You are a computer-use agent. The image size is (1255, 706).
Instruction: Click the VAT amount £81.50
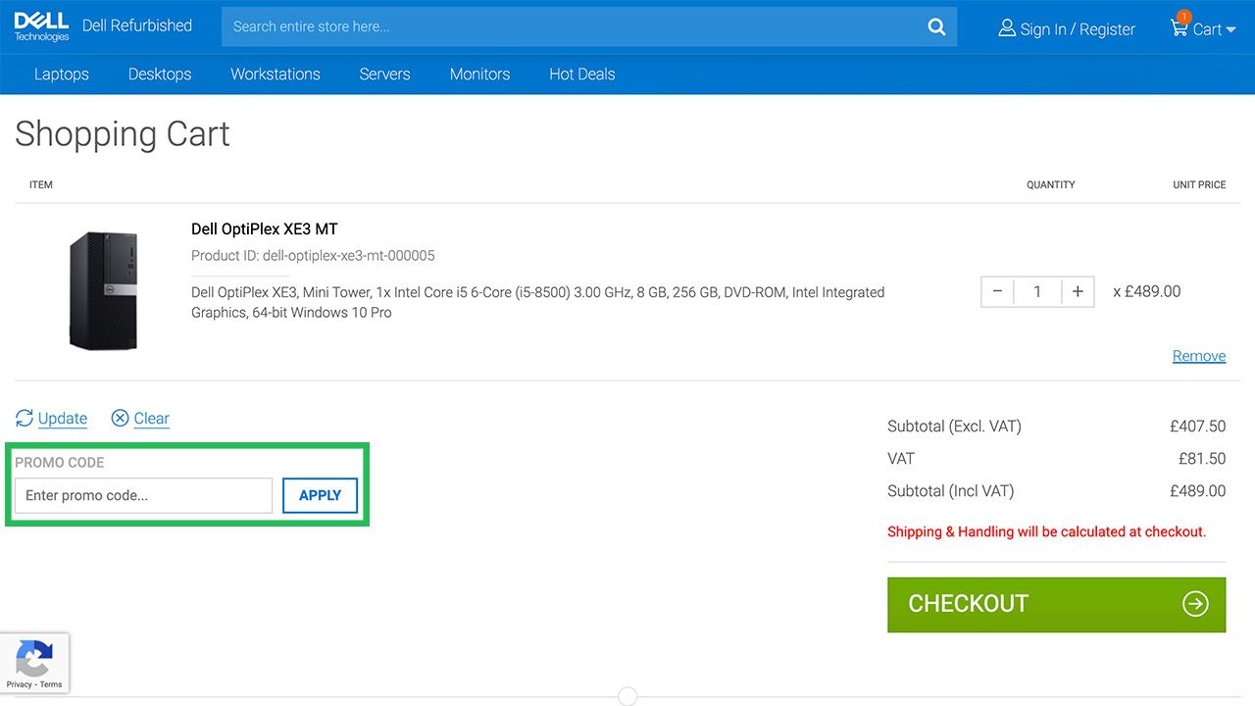[x=1202, y=459]
